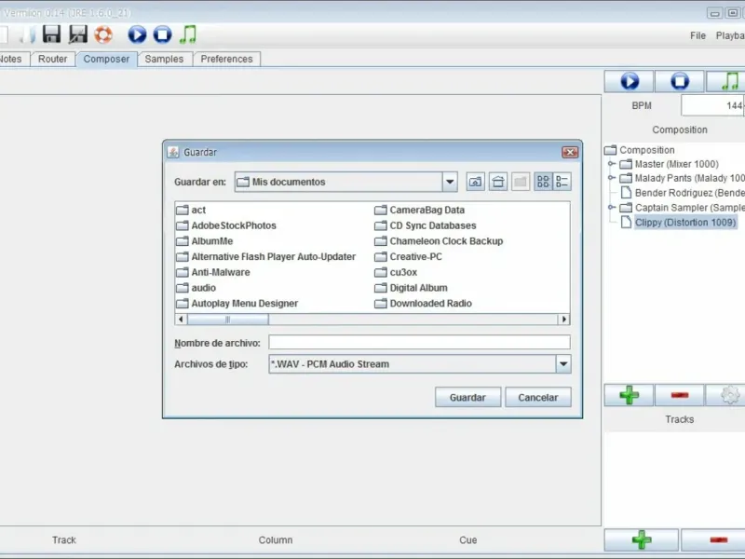745x559 pixels.
Task: Switch to the Preferences tab
Action: pyautogui.click(x=226, y=59)
